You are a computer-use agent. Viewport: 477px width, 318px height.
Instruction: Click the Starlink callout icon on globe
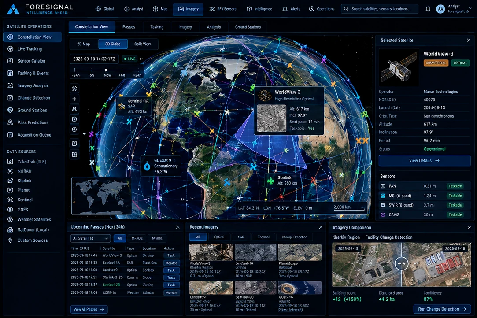coord(270,181)
